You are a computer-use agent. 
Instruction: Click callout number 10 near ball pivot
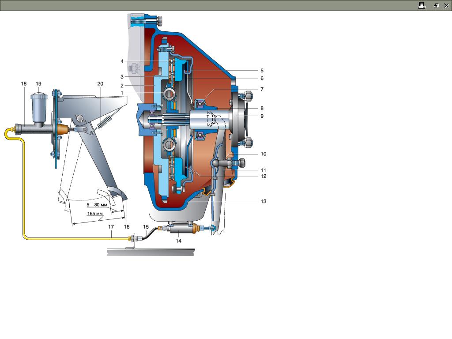(x=263, y=154)
